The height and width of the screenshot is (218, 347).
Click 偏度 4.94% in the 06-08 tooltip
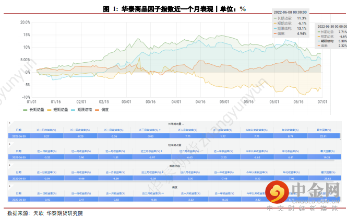tap(290, 33)
